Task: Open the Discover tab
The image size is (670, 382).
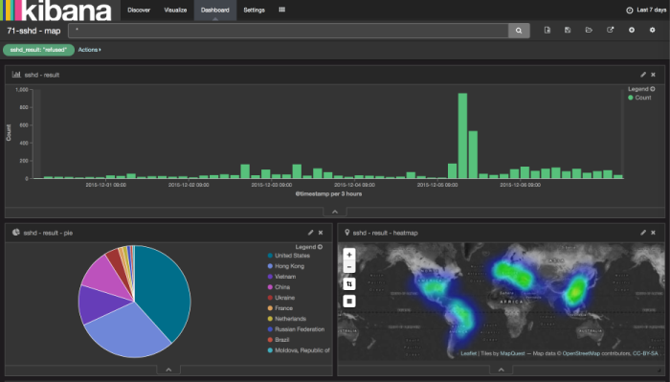Action: coord(139,10)
